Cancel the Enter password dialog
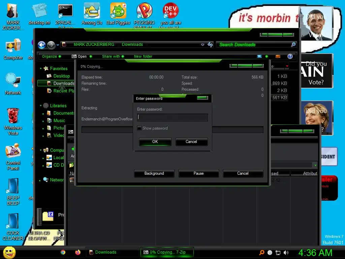This screenshot has height=259, width=345. coord(191,142)
